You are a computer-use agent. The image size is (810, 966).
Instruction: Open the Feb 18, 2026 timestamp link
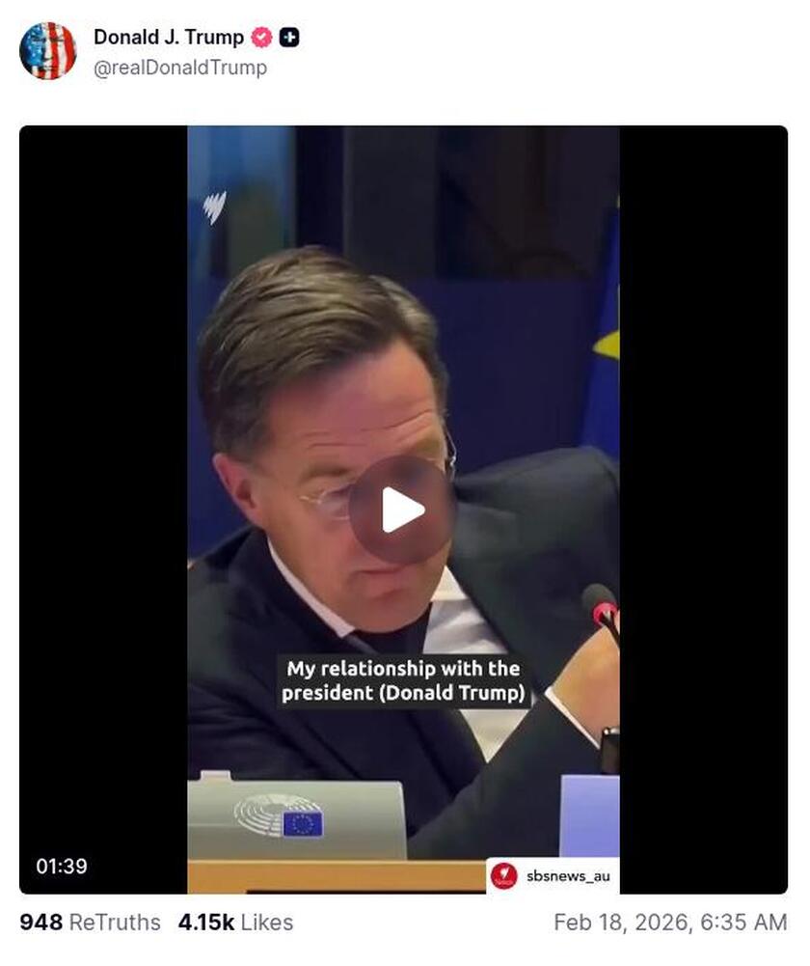(x=670, y=923)
